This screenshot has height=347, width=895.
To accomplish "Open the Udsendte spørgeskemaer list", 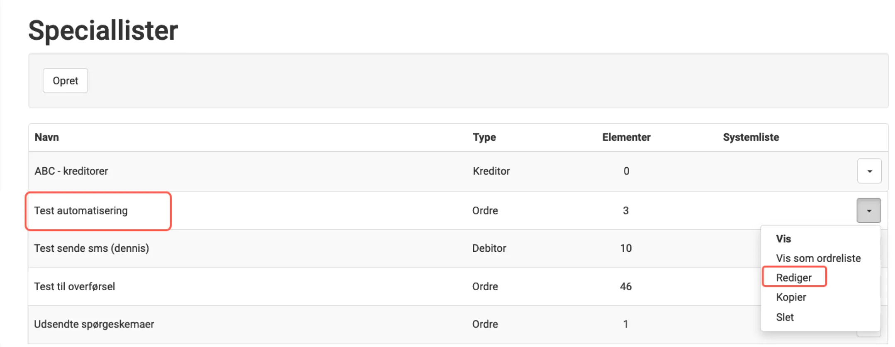I will point(94,324).
